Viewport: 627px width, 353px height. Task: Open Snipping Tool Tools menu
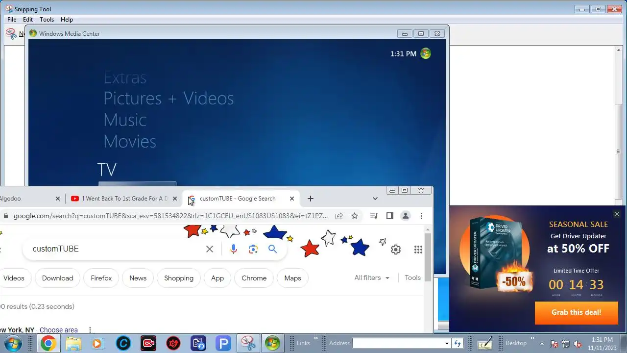47,20
